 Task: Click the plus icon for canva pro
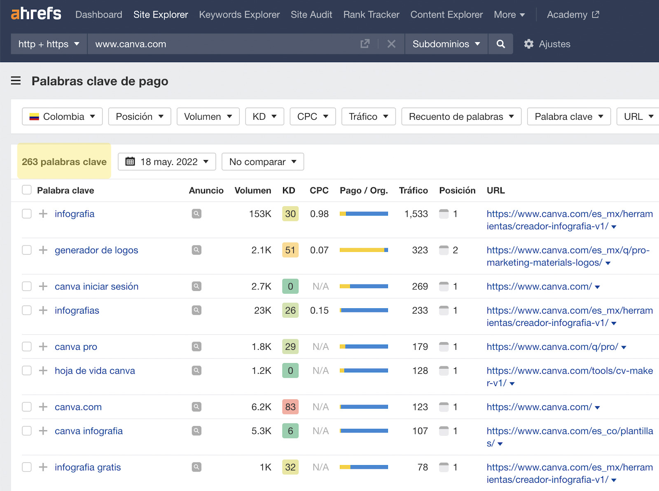point(43,347)
